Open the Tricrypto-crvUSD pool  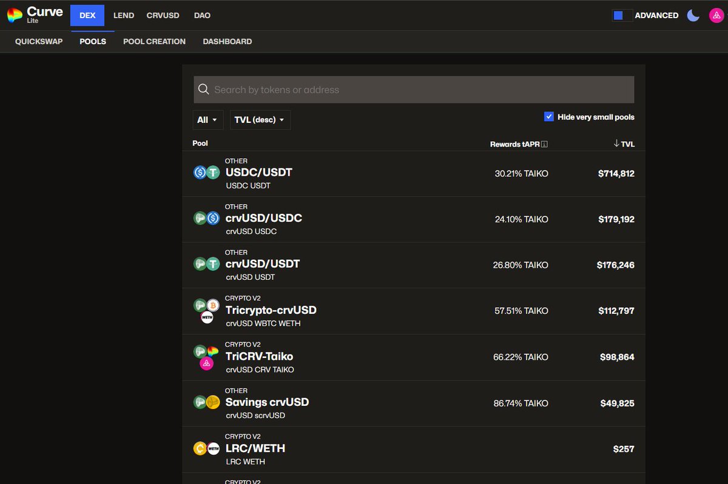[414, 311]
